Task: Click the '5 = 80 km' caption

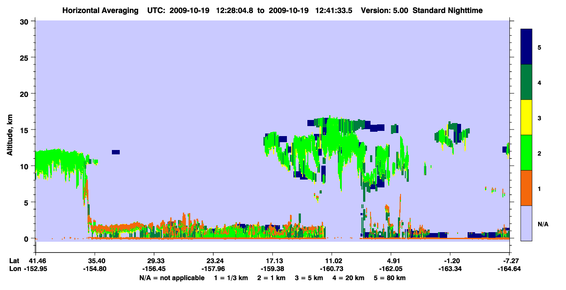Action: pos(390,278)
